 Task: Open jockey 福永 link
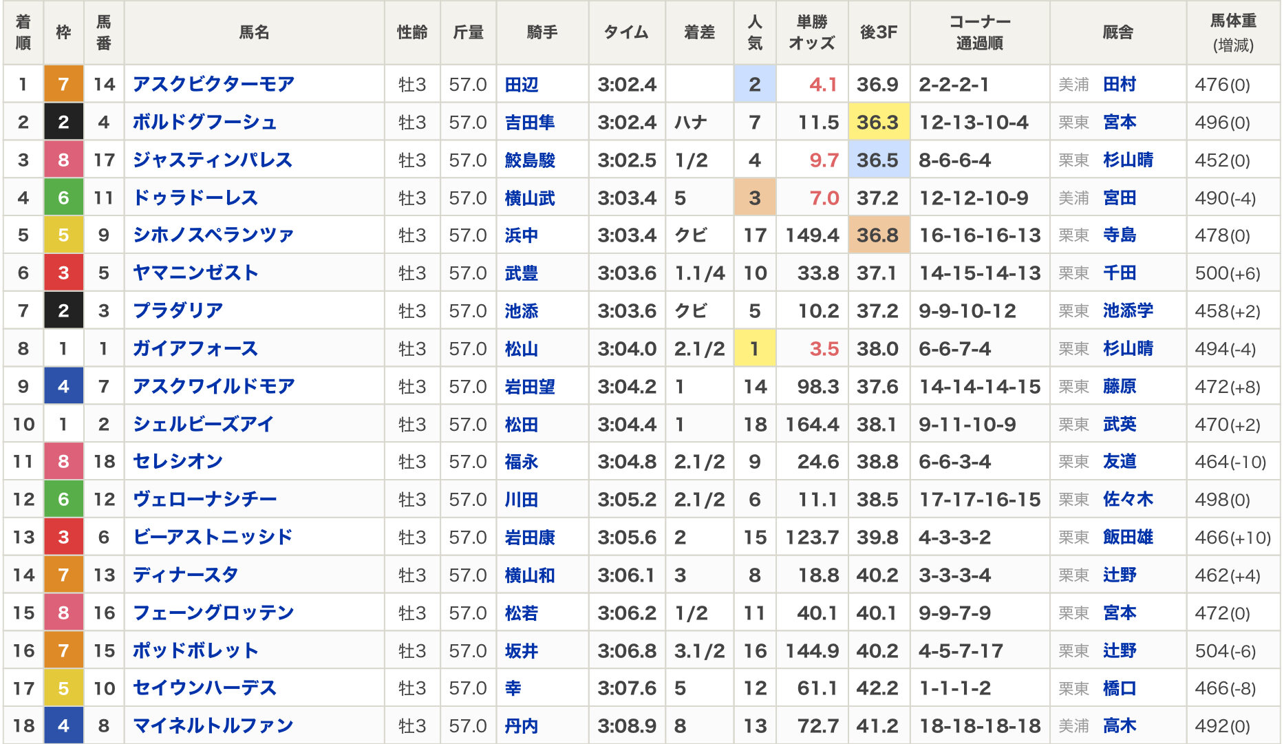[x=521, y=462]
